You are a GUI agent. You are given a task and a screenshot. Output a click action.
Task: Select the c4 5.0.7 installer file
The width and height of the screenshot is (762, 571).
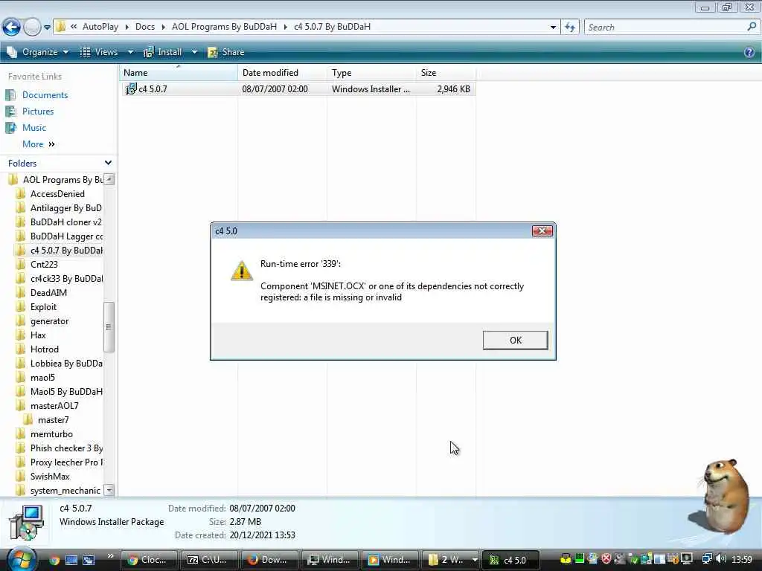pyautogui.click(x=298, y=89)
